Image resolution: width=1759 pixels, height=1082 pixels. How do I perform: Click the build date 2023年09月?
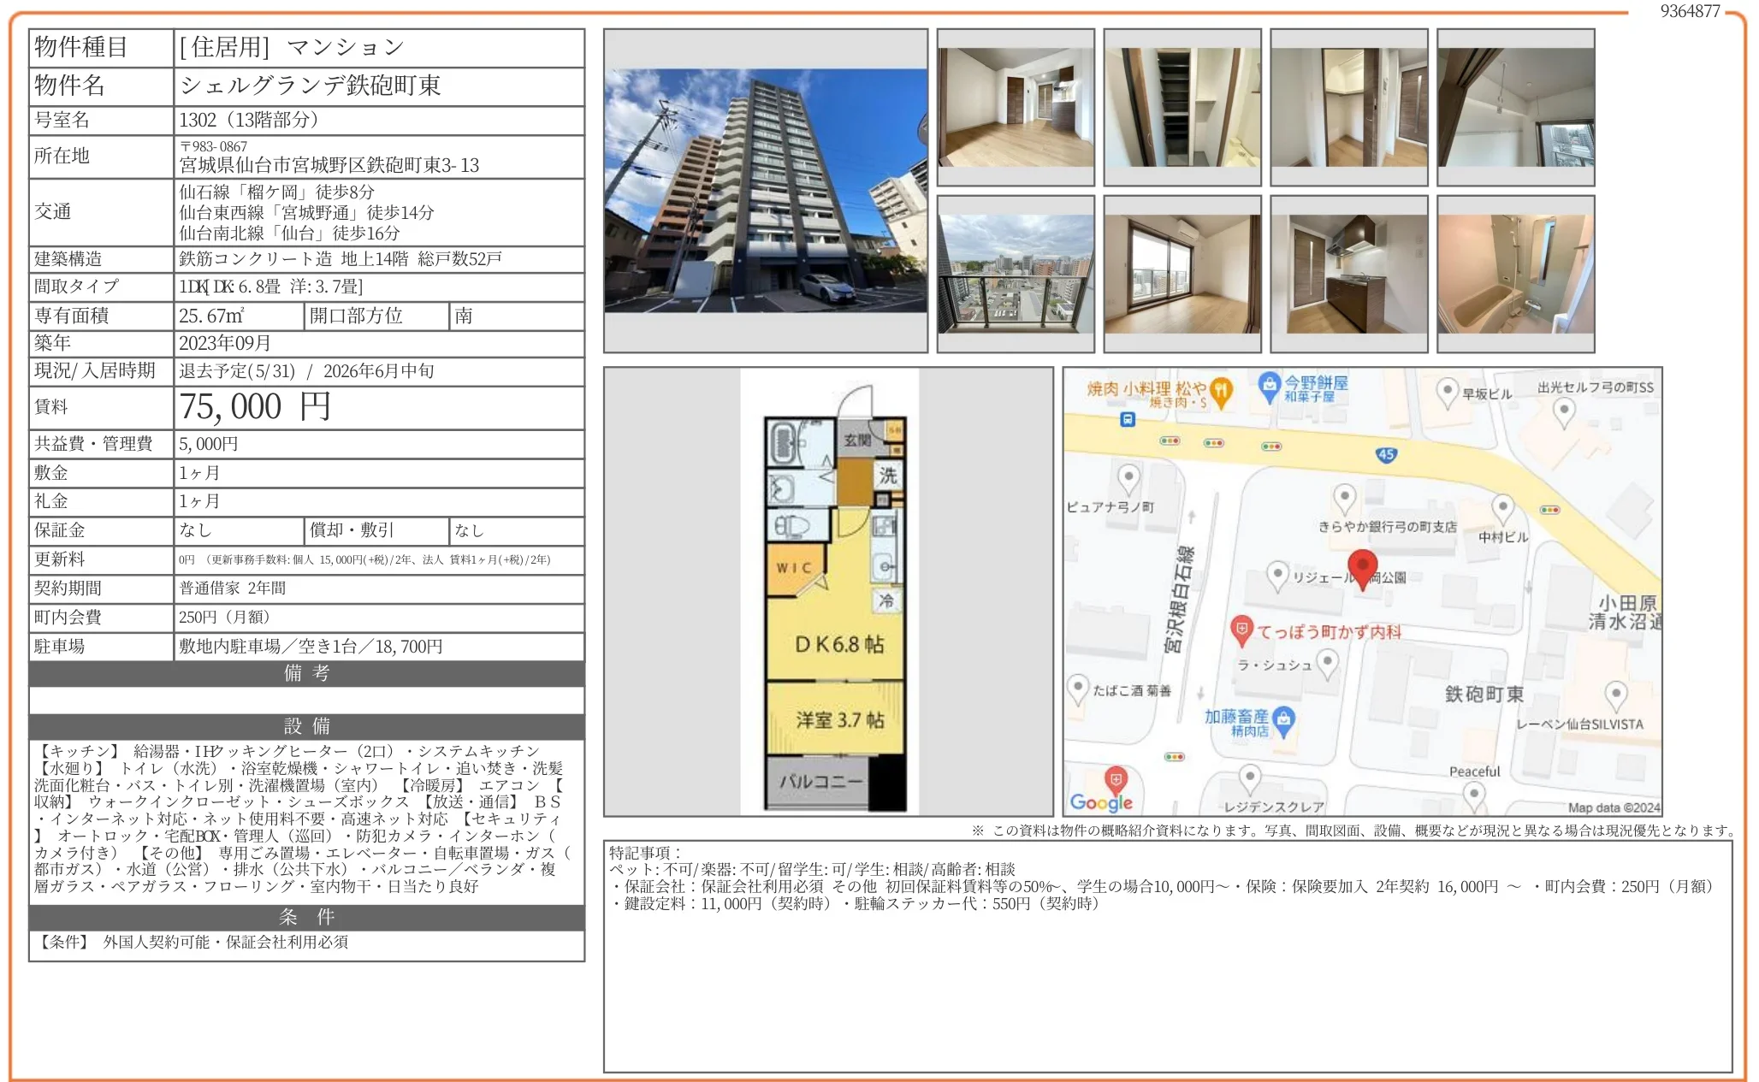(x=225, y=343)
